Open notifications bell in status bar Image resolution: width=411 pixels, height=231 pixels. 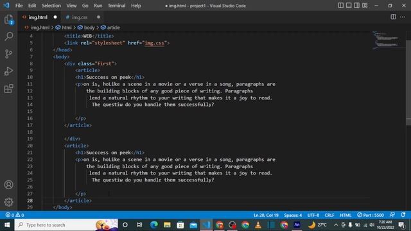click(x=403, y=215)
